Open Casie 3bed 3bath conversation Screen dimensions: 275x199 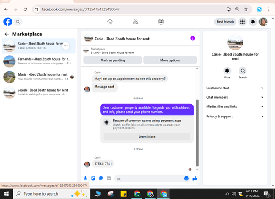[38, 46]
